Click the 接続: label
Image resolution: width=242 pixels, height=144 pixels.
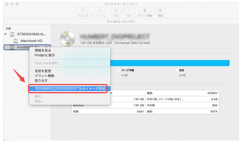150,111
